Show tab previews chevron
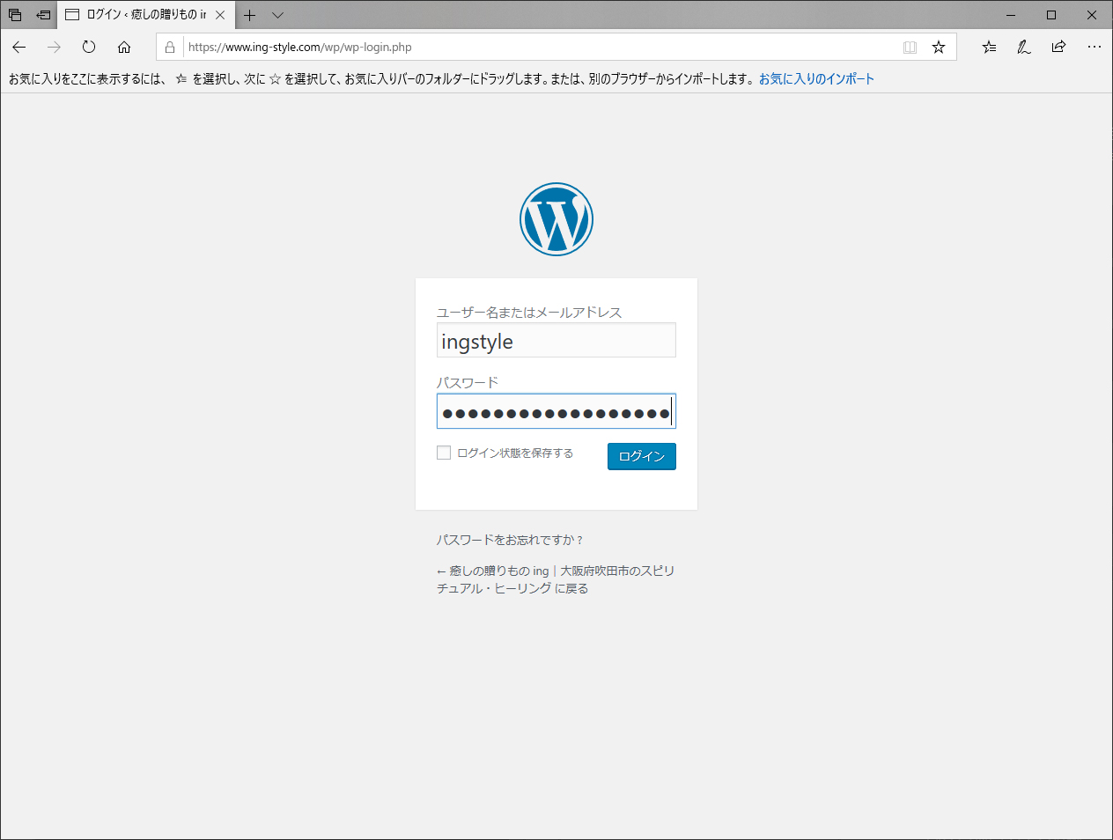The width and height of the screenshot is (1113, 840). click(277, 15)
